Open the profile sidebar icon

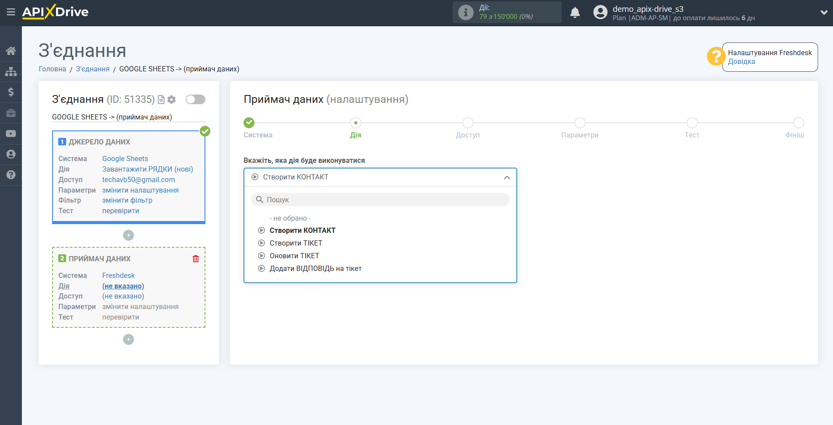click(11, 154)
